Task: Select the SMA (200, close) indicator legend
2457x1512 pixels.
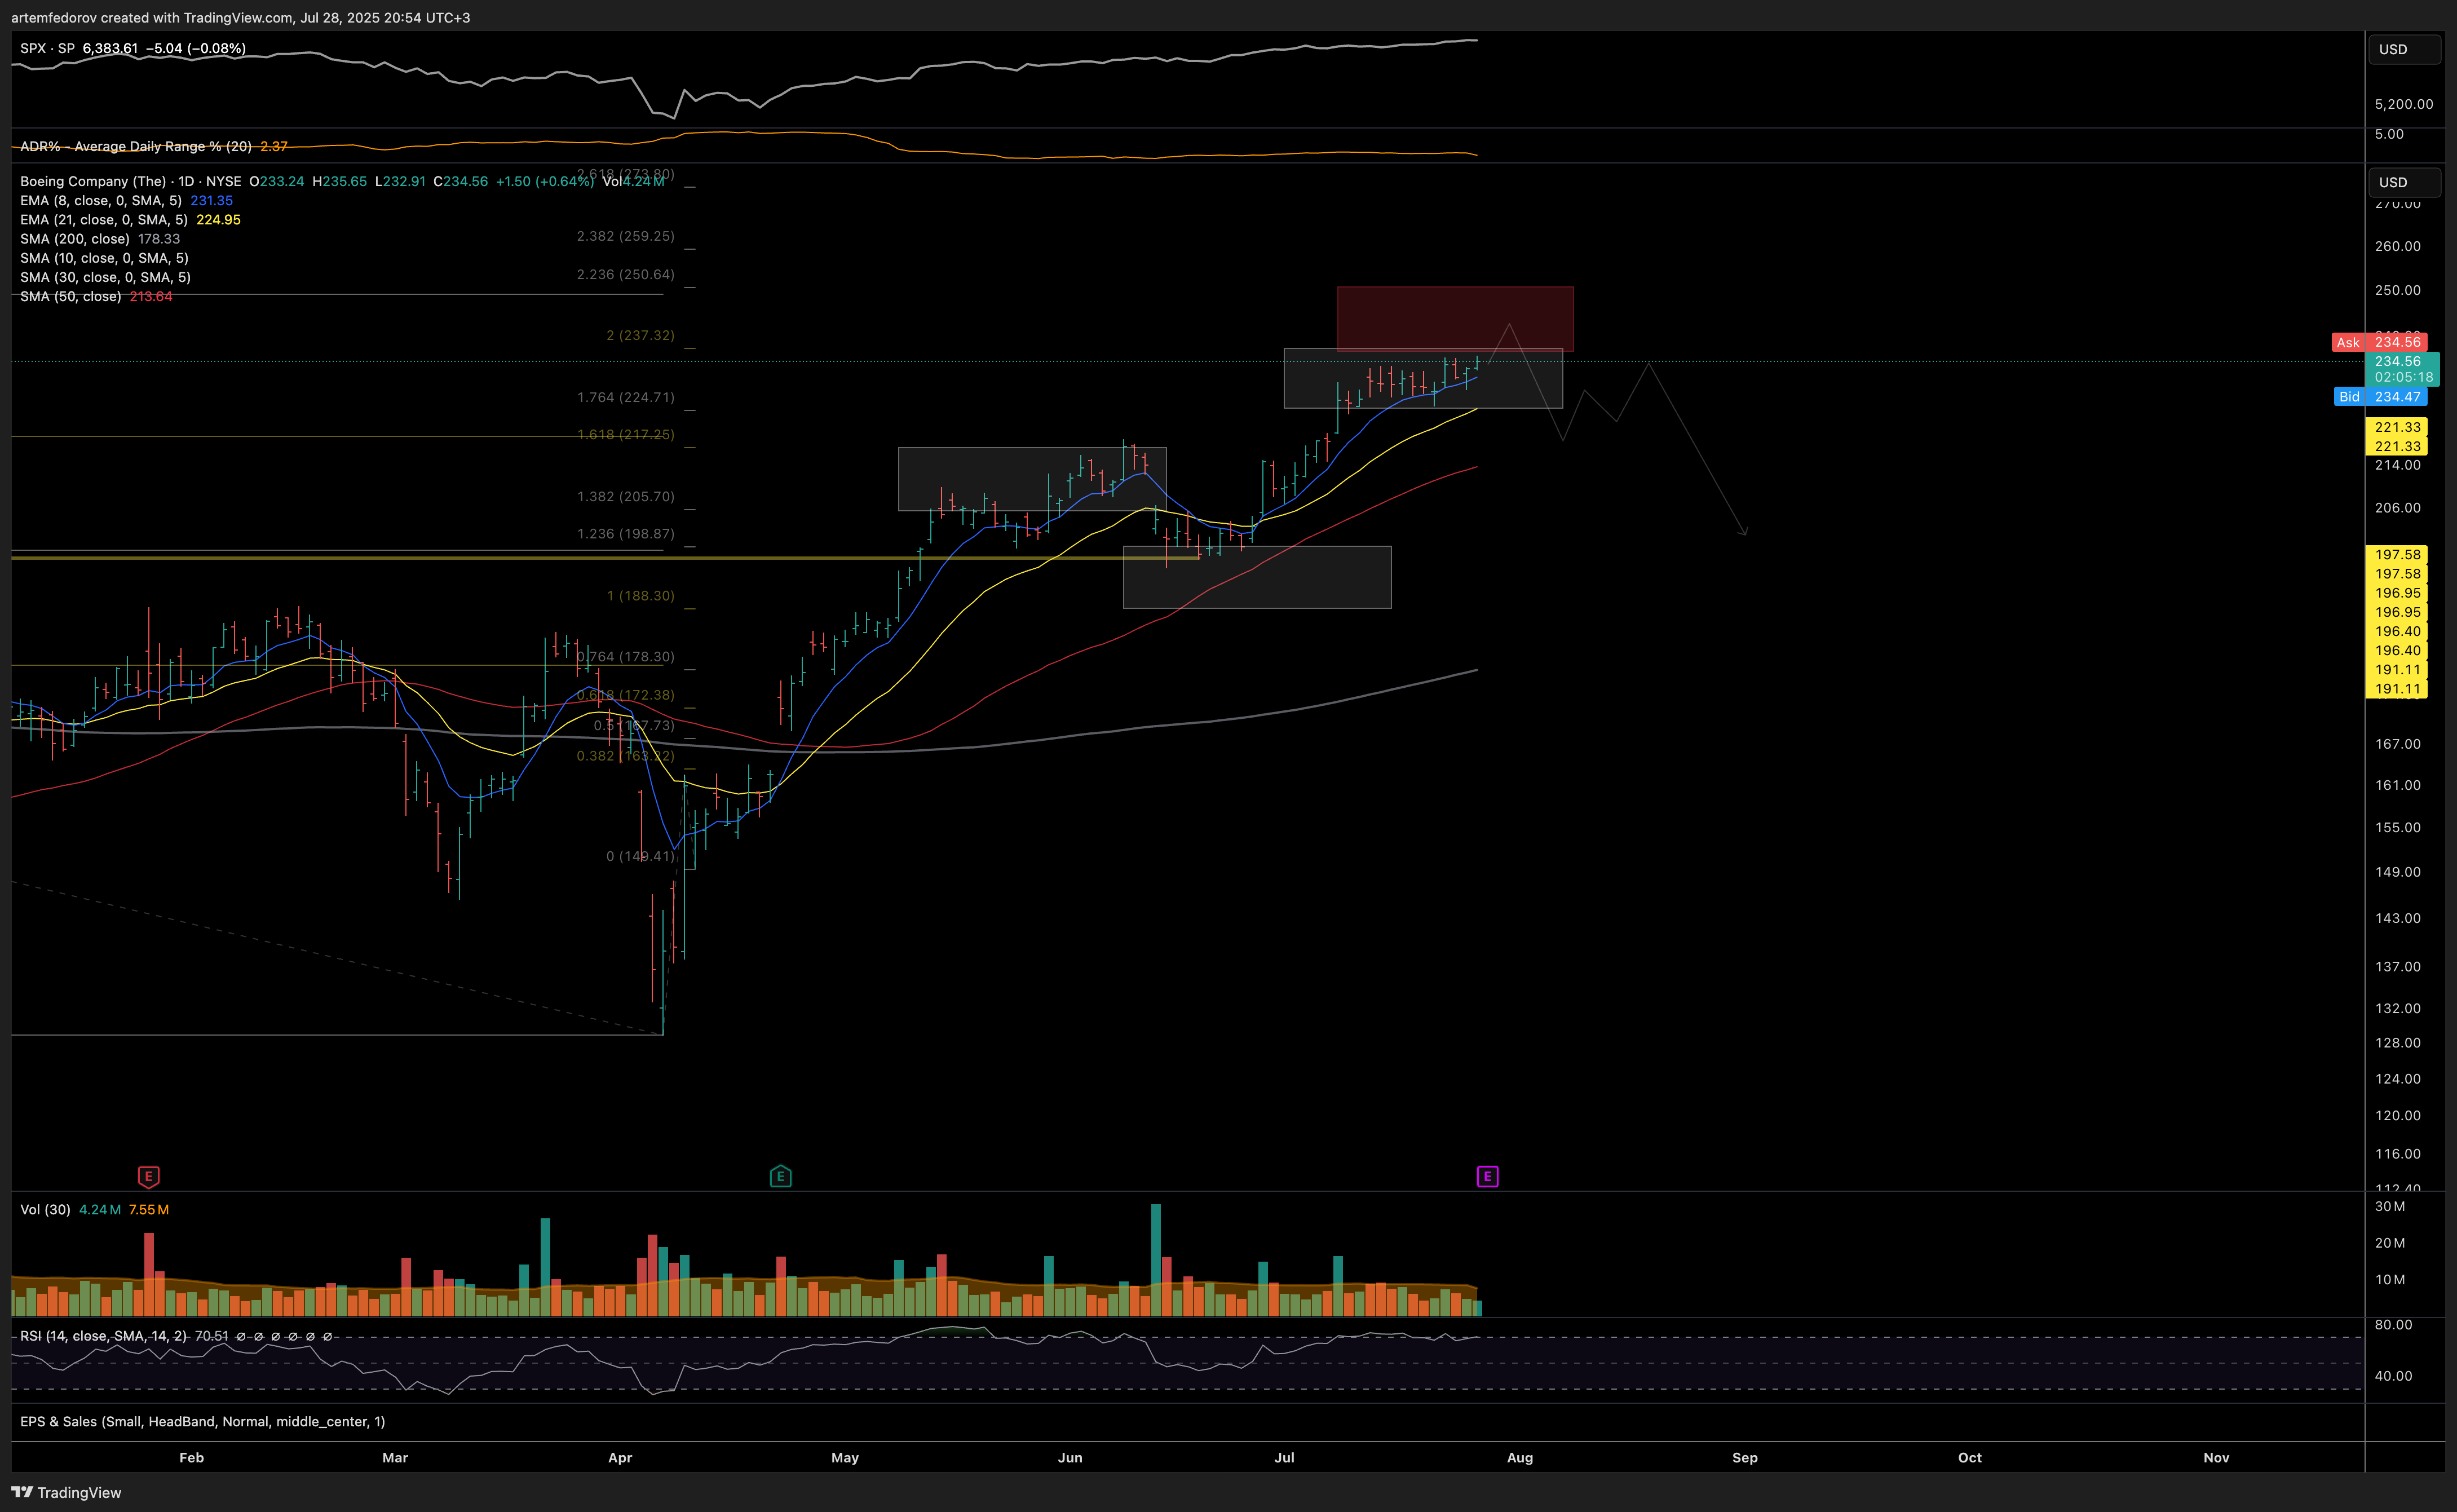Action: click(75, 238)
